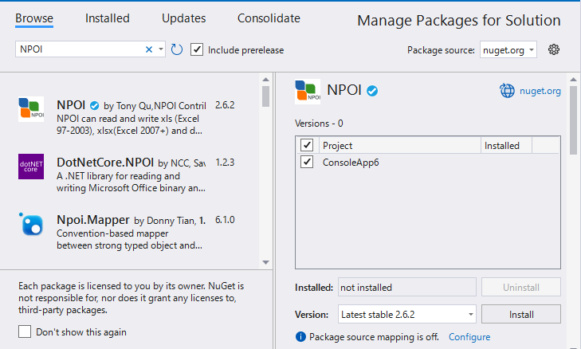Open search history dropdown arrow
Screen dimensions: 581x349
(161, 49)
